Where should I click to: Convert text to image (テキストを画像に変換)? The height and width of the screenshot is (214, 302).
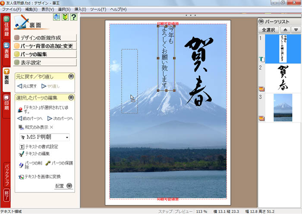(42, 177)
